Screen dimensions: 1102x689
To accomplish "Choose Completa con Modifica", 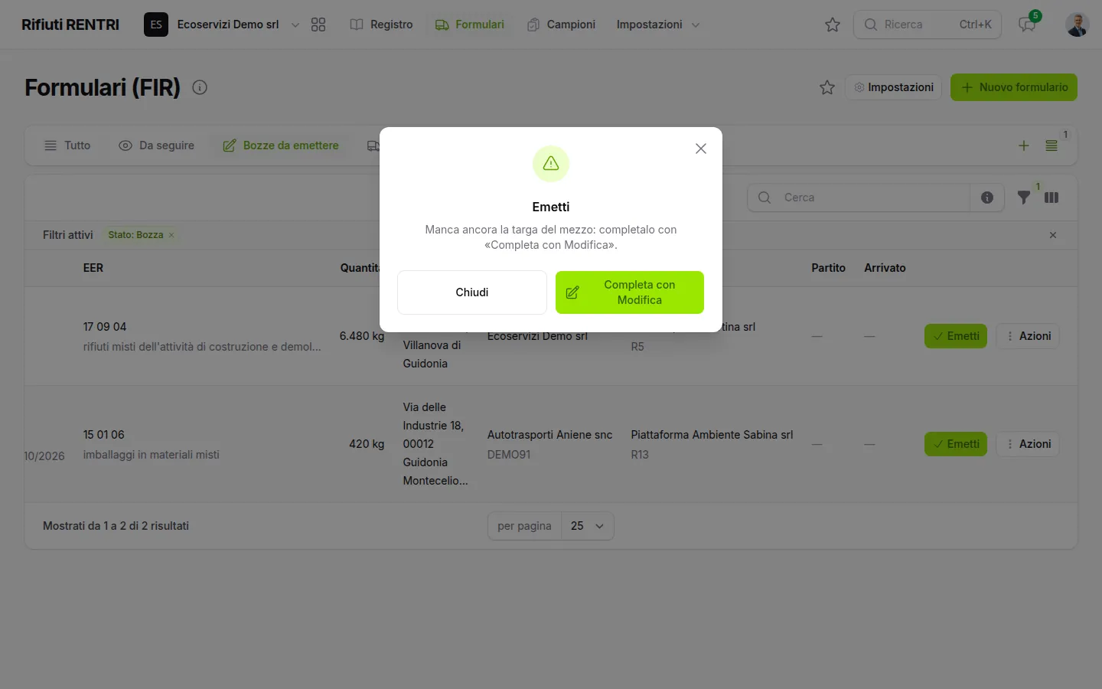I will click(630, 292).
